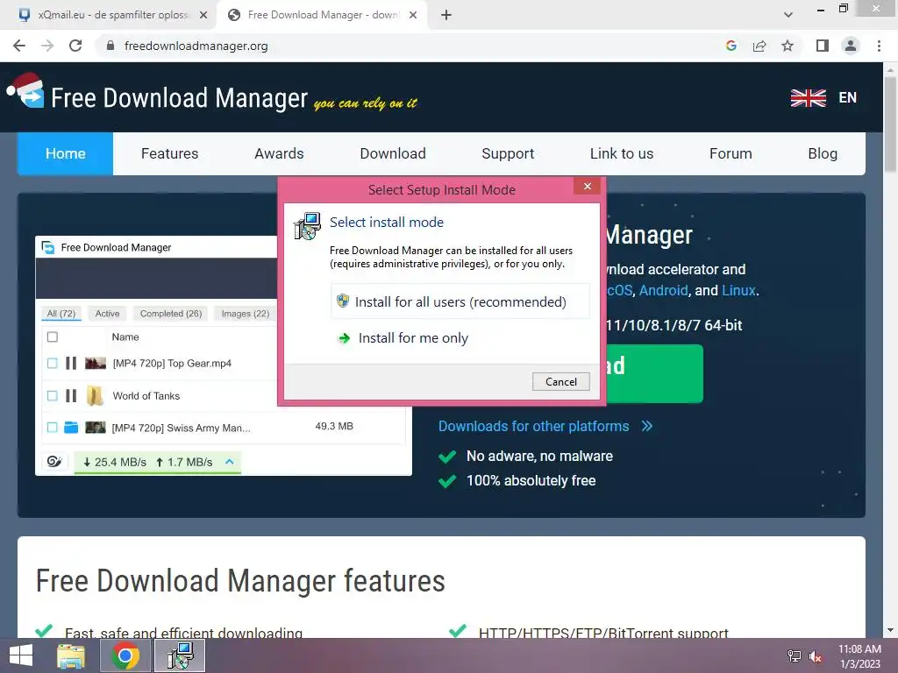Choose Install for me only

click(460, 337)
